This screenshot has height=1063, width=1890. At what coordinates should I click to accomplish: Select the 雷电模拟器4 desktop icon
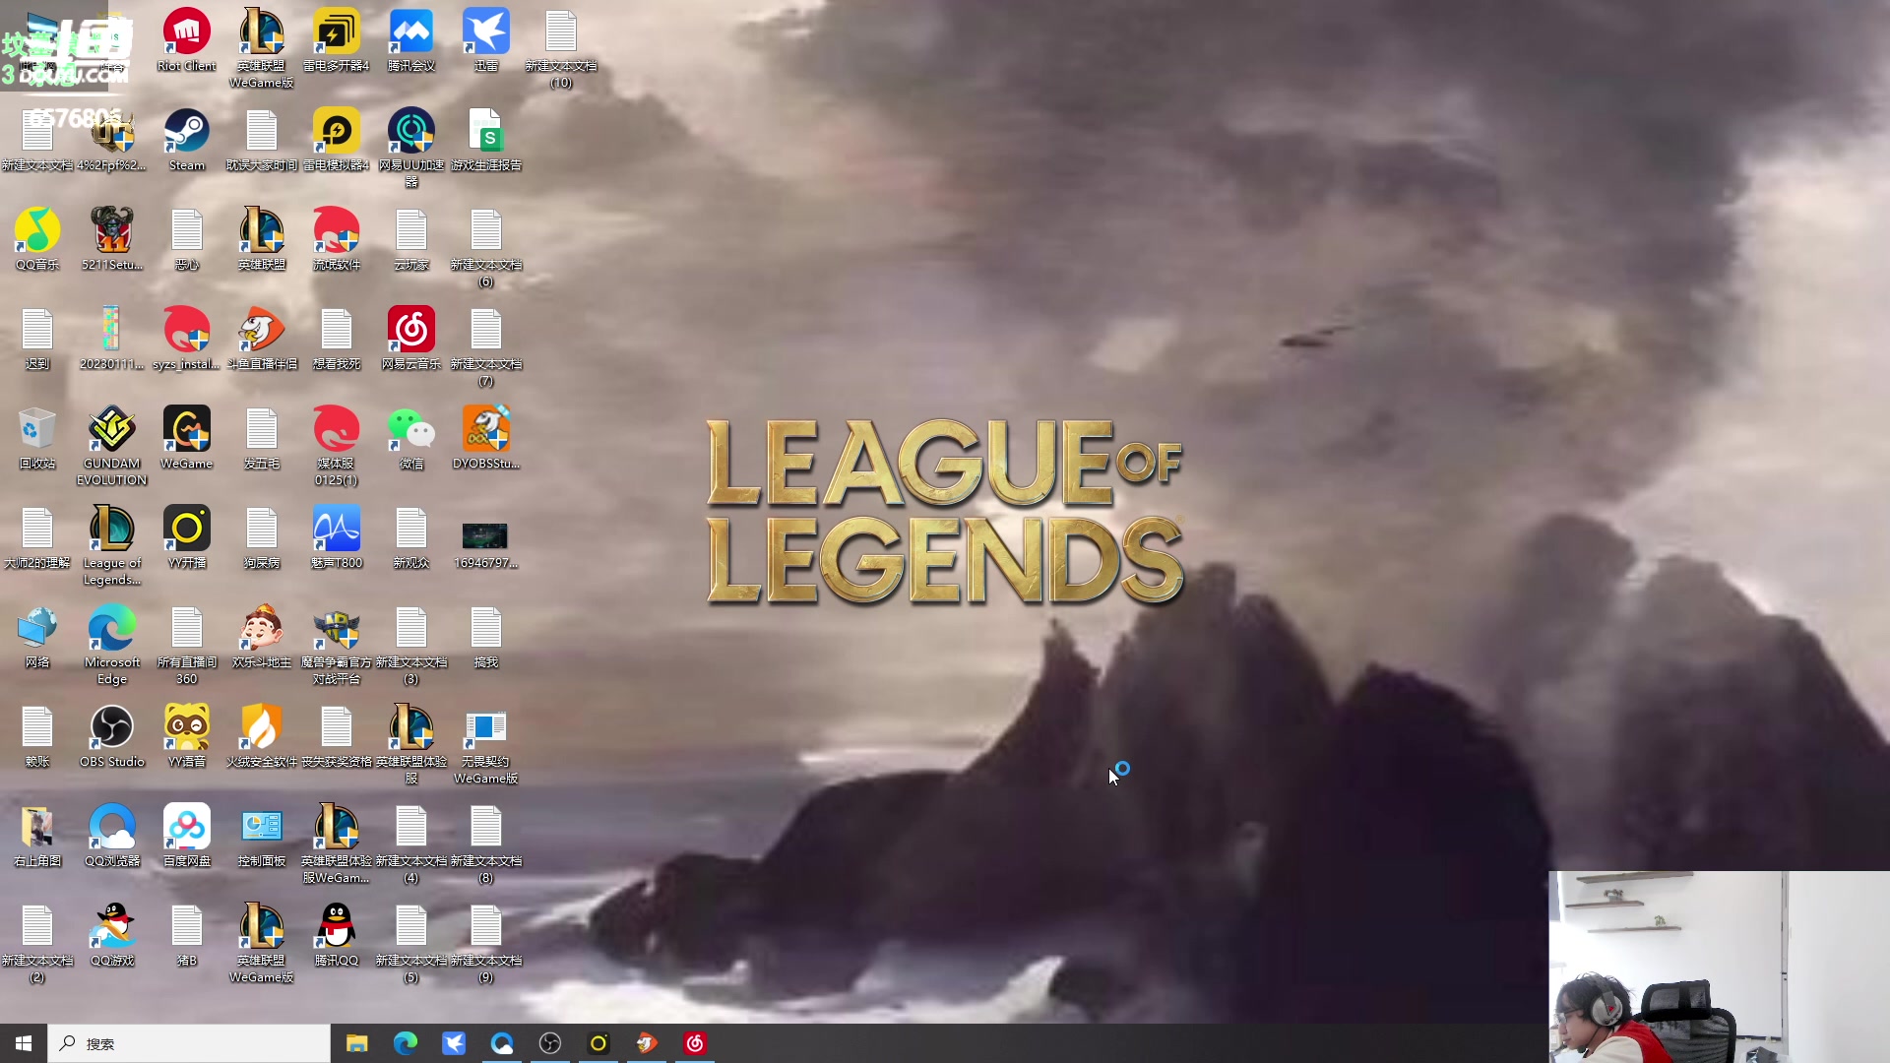(336, 141)
